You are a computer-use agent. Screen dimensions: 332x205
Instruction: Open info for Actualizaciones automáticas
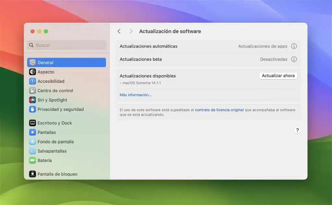click(x=294, y=46)
